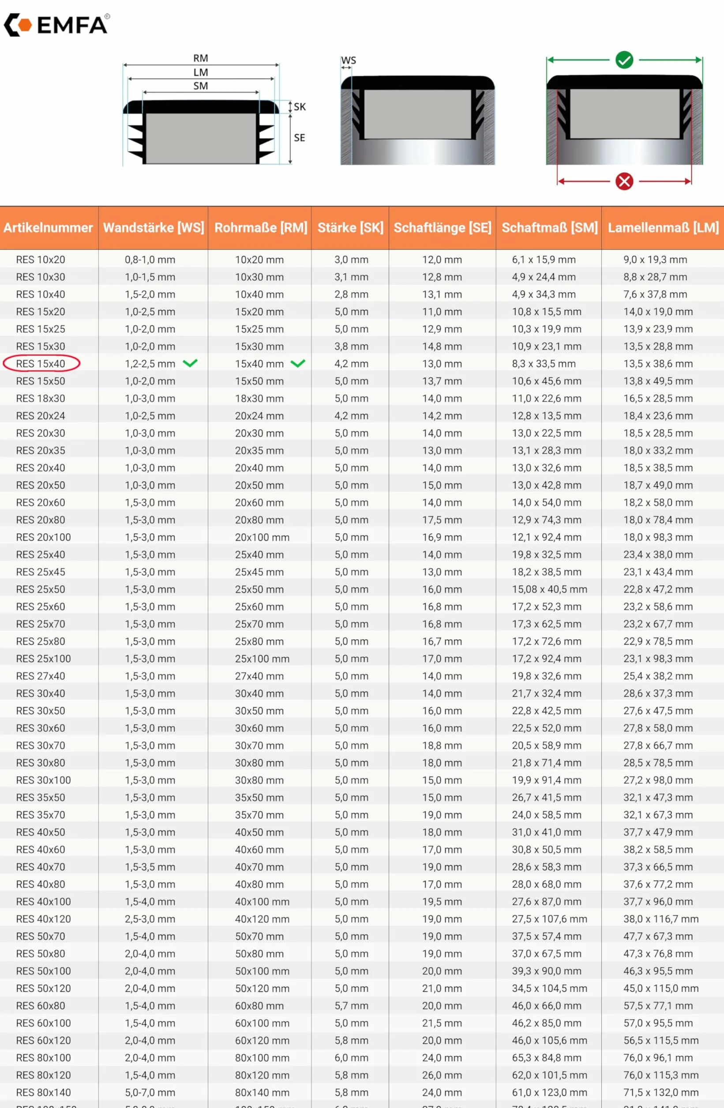
Task: Click lamella size 38,0 x 116,7 mm
Action: [x=661, y=919]
